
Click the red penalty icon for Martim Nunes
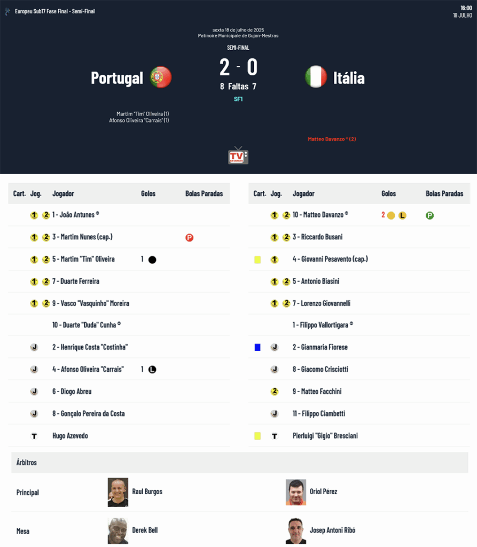(189, 238)
